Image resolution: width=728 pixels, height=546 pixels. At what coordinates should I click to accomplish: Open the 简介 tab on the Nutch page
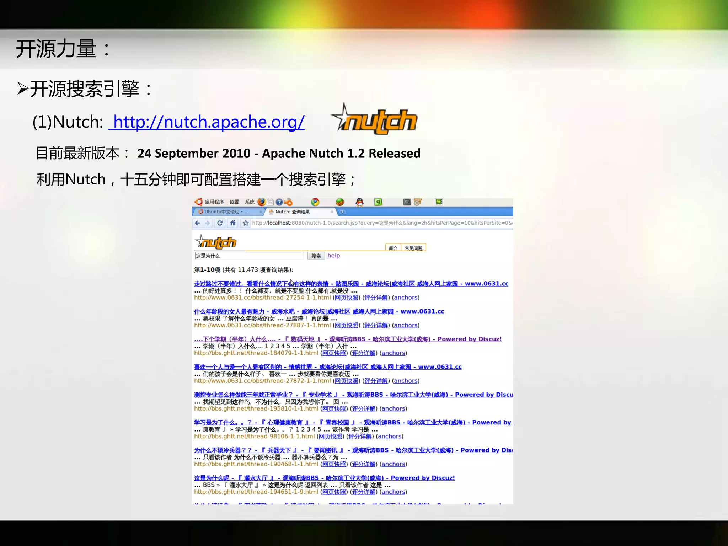pos(393,248)
